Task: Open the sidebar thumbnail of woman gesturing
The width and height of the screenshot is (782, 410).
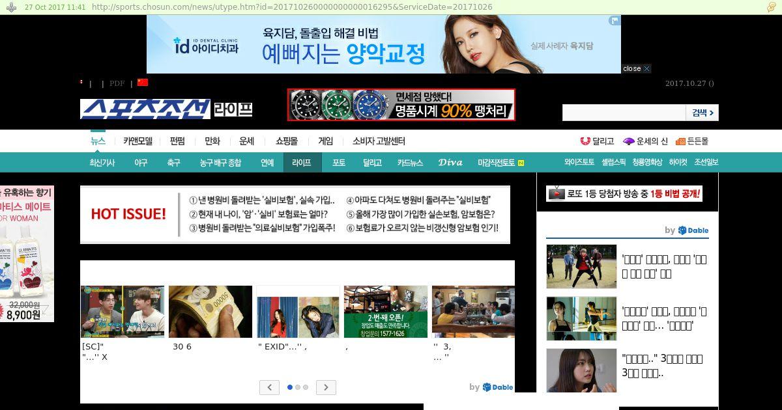Action: coord(581,370)
